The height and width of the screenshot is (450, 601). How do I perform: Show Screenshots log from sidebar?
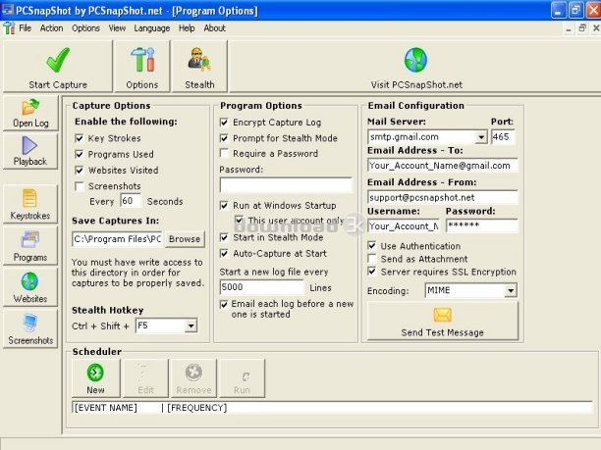[x=30, y=328]
